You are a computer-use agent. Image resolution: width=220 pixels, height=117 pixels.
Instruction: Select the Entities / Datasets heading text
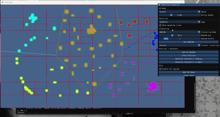click(168, 49)
